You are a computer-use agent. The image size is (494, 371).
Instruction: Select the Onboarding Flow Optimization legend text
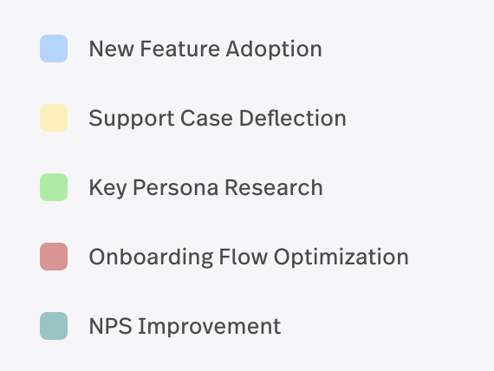coord(249,257)
